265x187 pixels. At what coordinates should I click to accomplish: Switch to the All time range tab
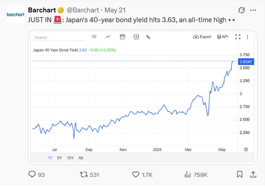point(81,158)
